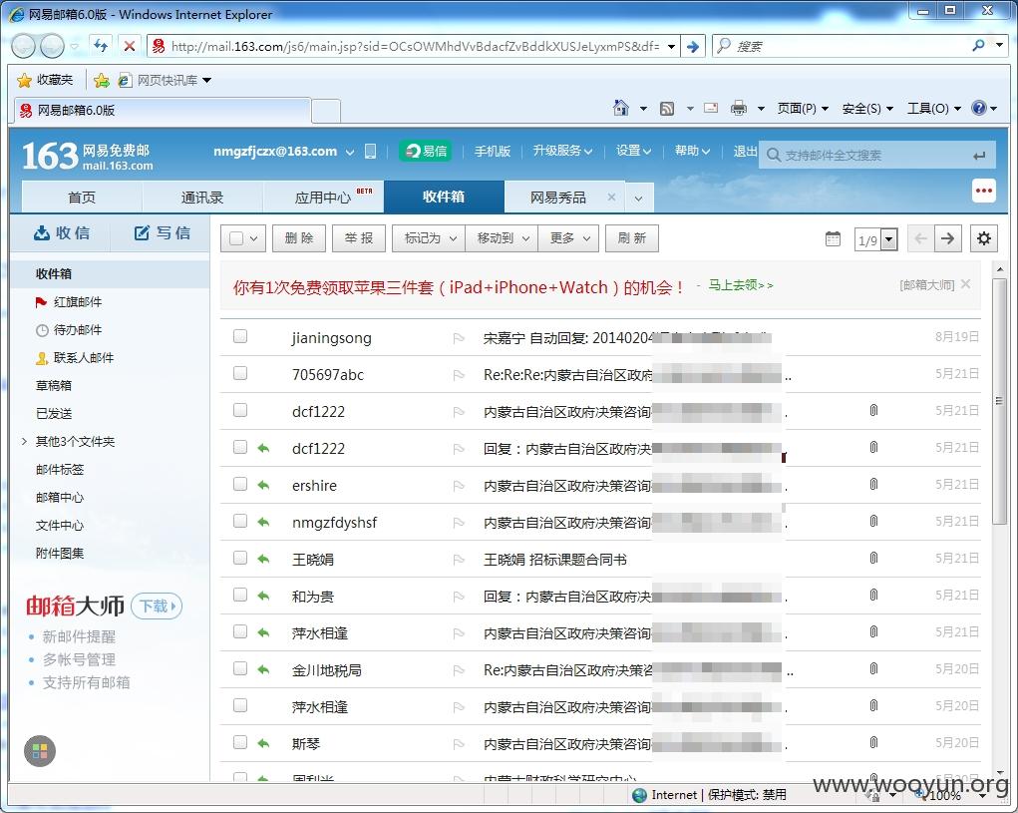The height and width of the screenshot is (813, 1018).
Task: Open the calendar date picker icon
Action: 833,239
